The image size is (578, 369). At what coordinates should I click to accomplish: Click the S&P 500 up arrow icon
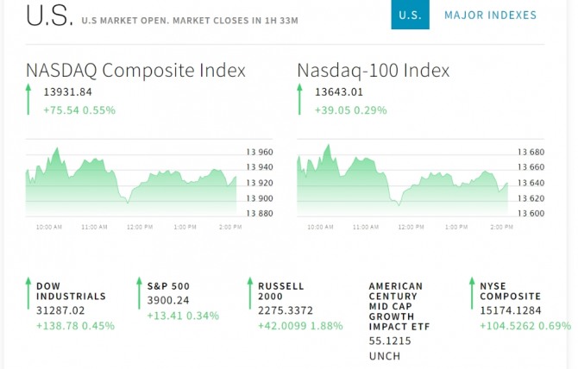coord(138,294)
